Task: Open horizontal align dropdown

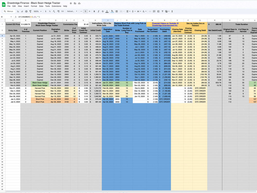Action: [x=128, y=12]
